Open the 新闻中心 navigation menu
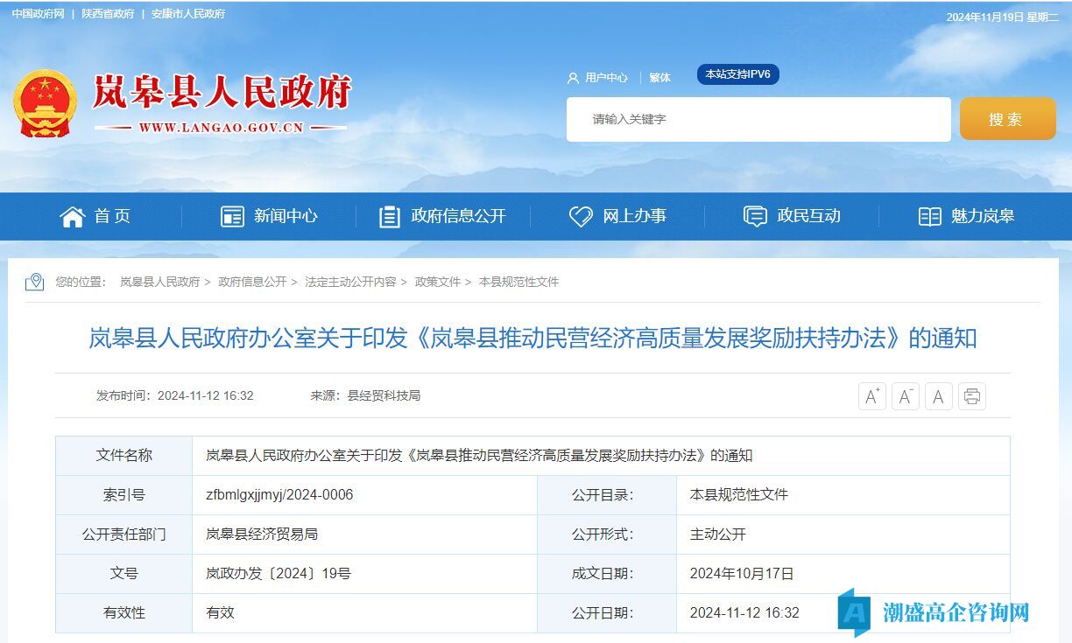This screenshot has height=643, width=1072. pyautogui.click(x=269, y=216)
